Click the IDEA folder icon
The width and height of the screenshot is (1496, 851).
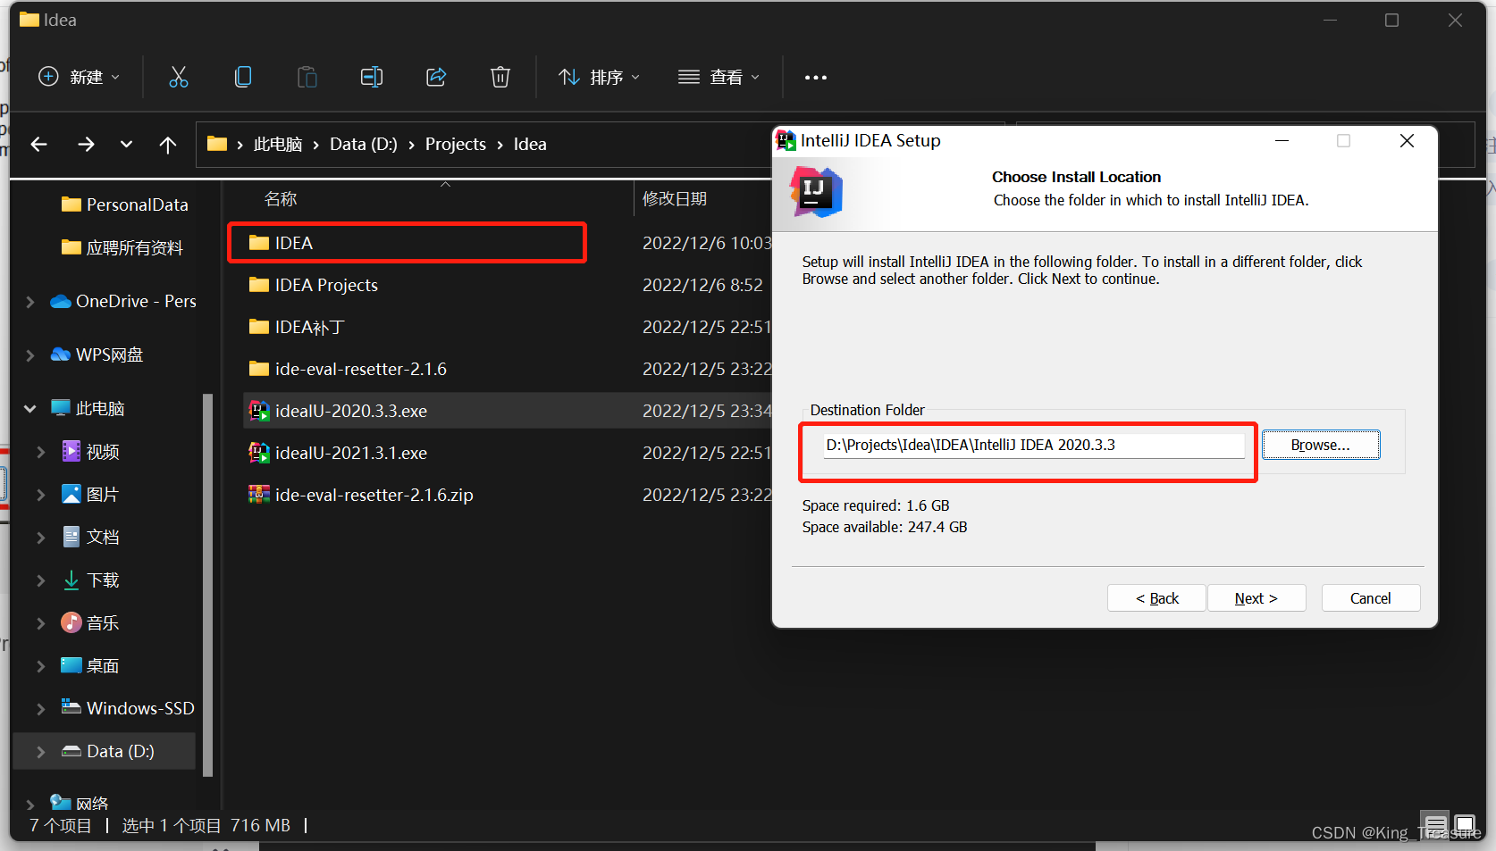pyautogui.click(x=259, y=243)
